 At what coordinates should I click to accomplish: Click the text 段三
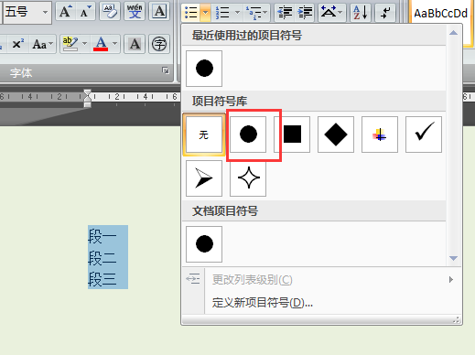tap(103, 279)
